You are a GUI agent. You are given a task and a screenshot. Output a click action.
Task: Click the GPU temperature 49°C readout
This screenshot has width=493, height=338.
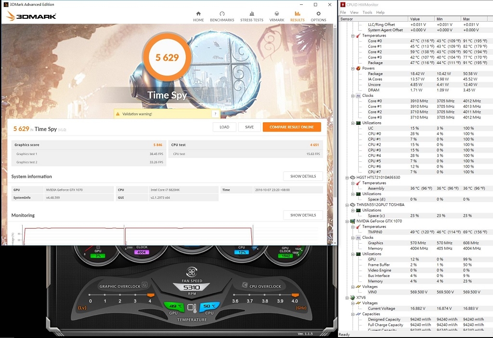175,306
